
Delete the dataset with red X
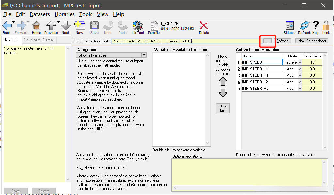204,26
